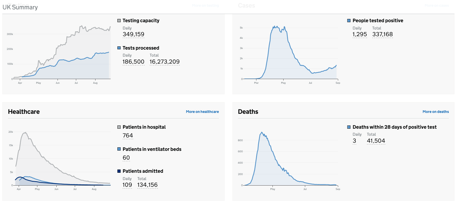Click the 300k axis label on testing chart

[10, 34]
